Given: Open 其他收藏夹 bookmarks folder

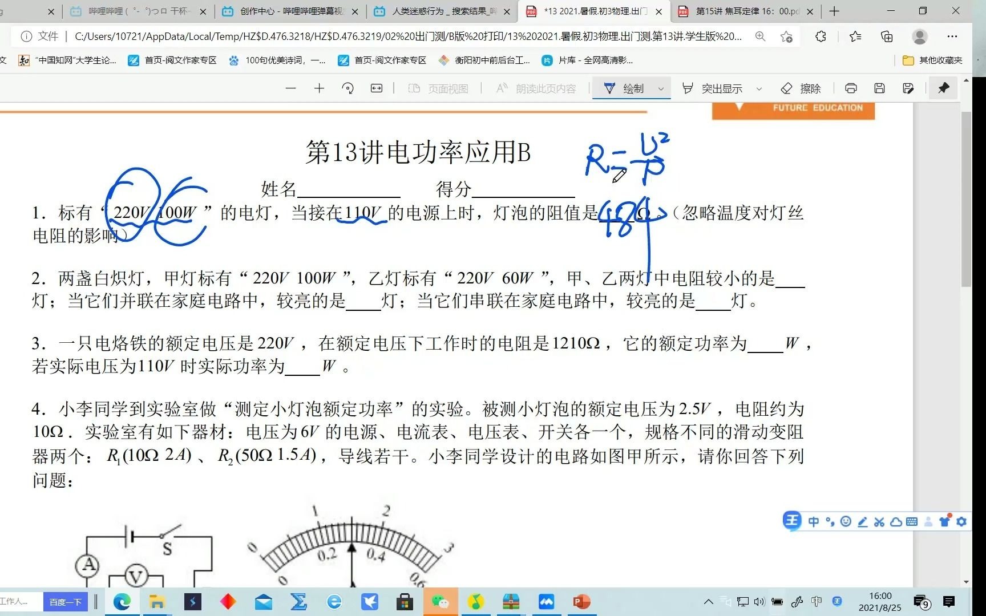Looking at the screenshot, I should coord(932,60).
